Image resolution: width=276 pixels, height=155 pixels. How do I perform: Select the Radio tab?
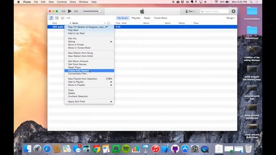[147, 18]
